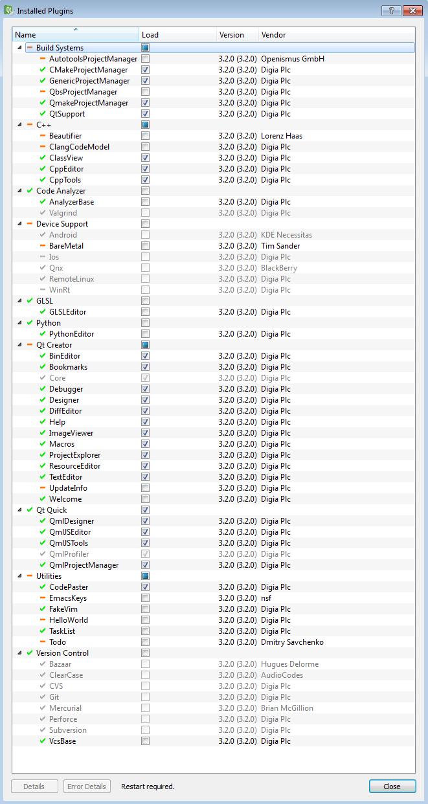The image size is (428, 804).
Task: Click the Tim Sander vendor cell
Action: 280,246
